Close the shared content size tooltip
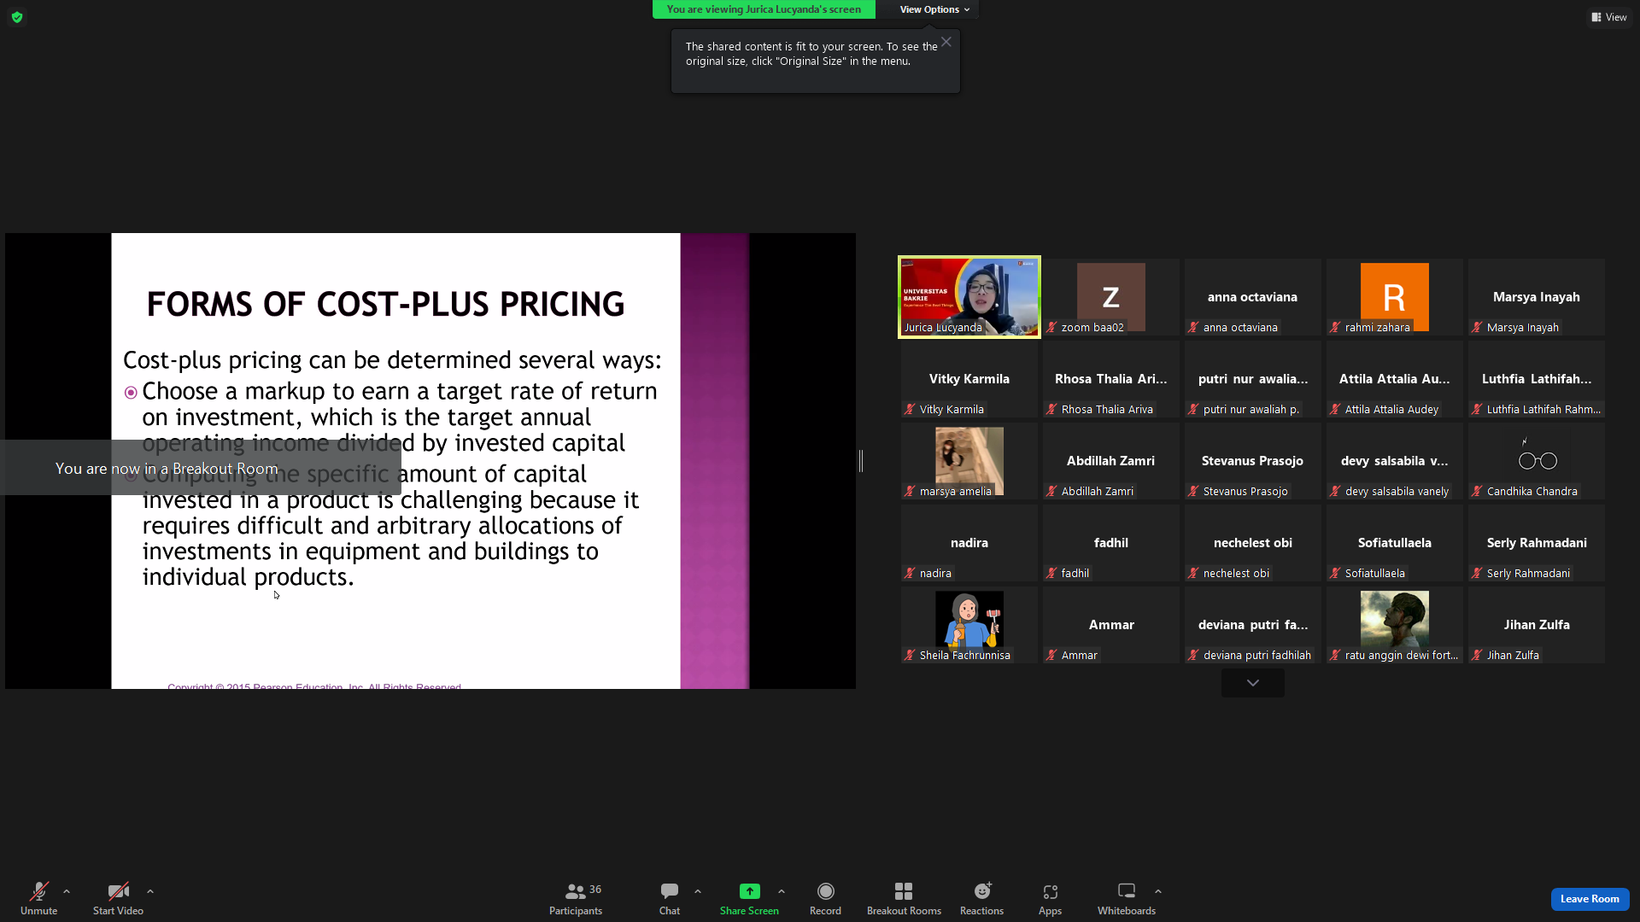Screen dimensions: 1640x922 click(946, 42)
